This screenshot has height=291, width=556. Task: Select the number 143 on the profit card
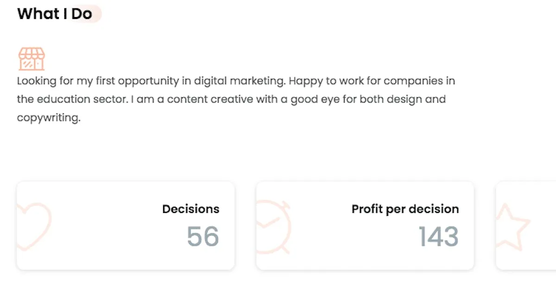coord(437,236)
